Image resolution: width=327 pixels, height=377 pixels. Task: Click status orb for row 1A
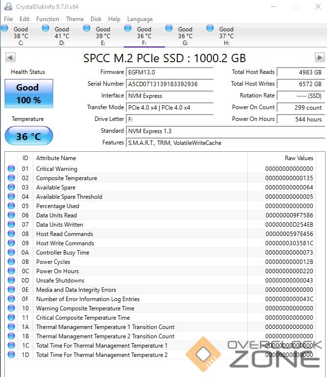11,327
